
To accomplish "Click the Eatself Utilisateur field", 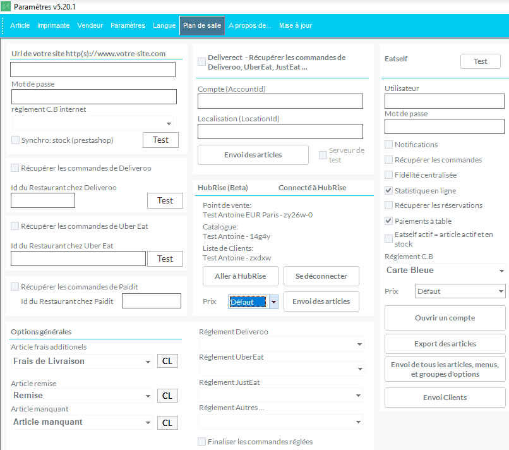I will (x=445, y=101).
